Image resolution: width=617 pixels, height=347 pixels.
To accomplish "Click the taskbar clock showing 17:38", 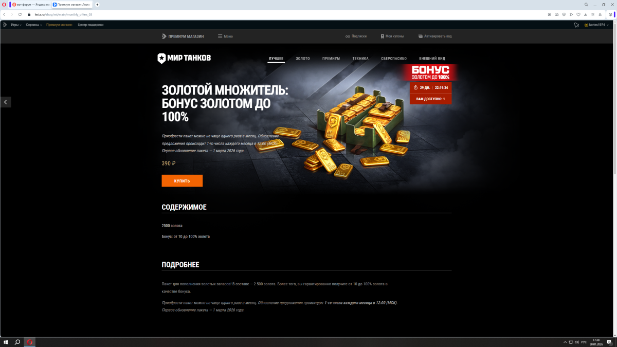I will click(596, 342).
